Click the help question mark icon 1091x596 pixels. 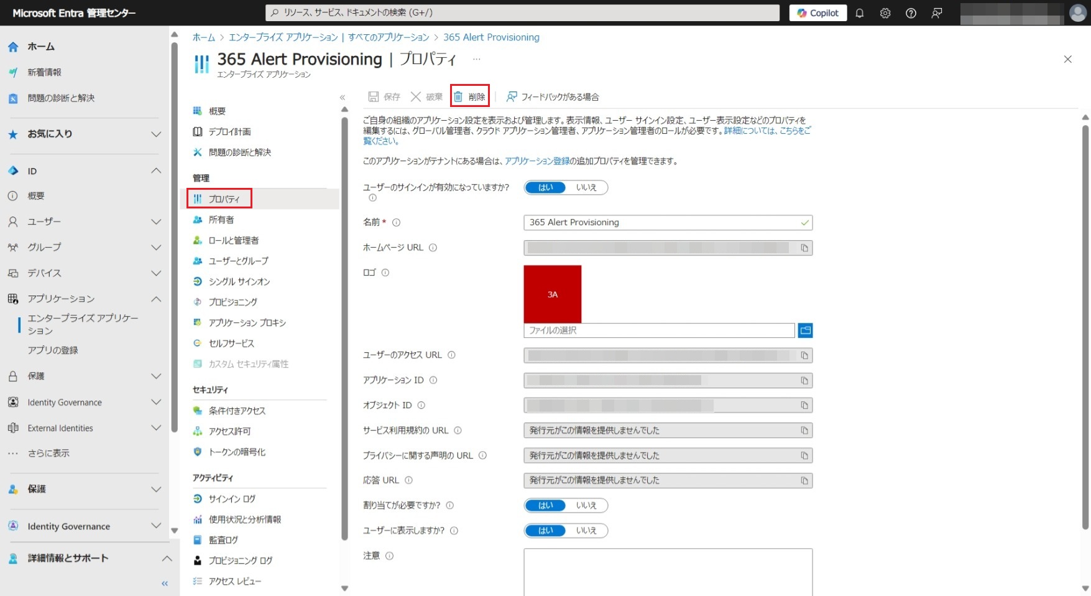click(x=911, y=13)
